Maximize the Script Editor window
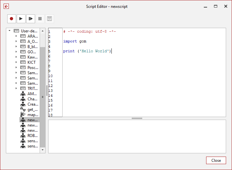Image resolution: width=232 pixels, height=170 pixels. click(x=216, y=6)
